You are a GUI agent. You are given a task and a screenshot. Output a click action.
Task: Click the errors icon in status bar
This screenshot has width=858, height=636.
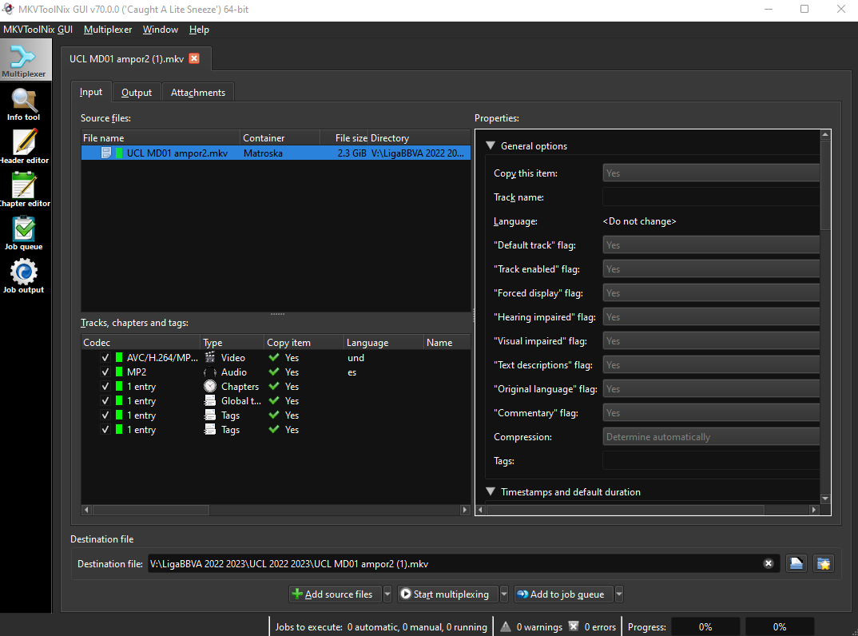(x=573, y=626)
